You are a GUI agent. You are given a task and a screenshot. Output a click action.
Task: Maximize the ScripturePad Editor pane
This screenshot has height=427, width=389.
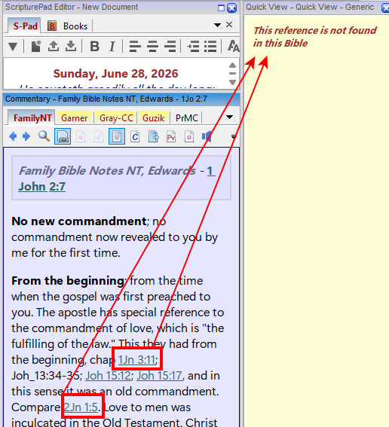[222, 8]
